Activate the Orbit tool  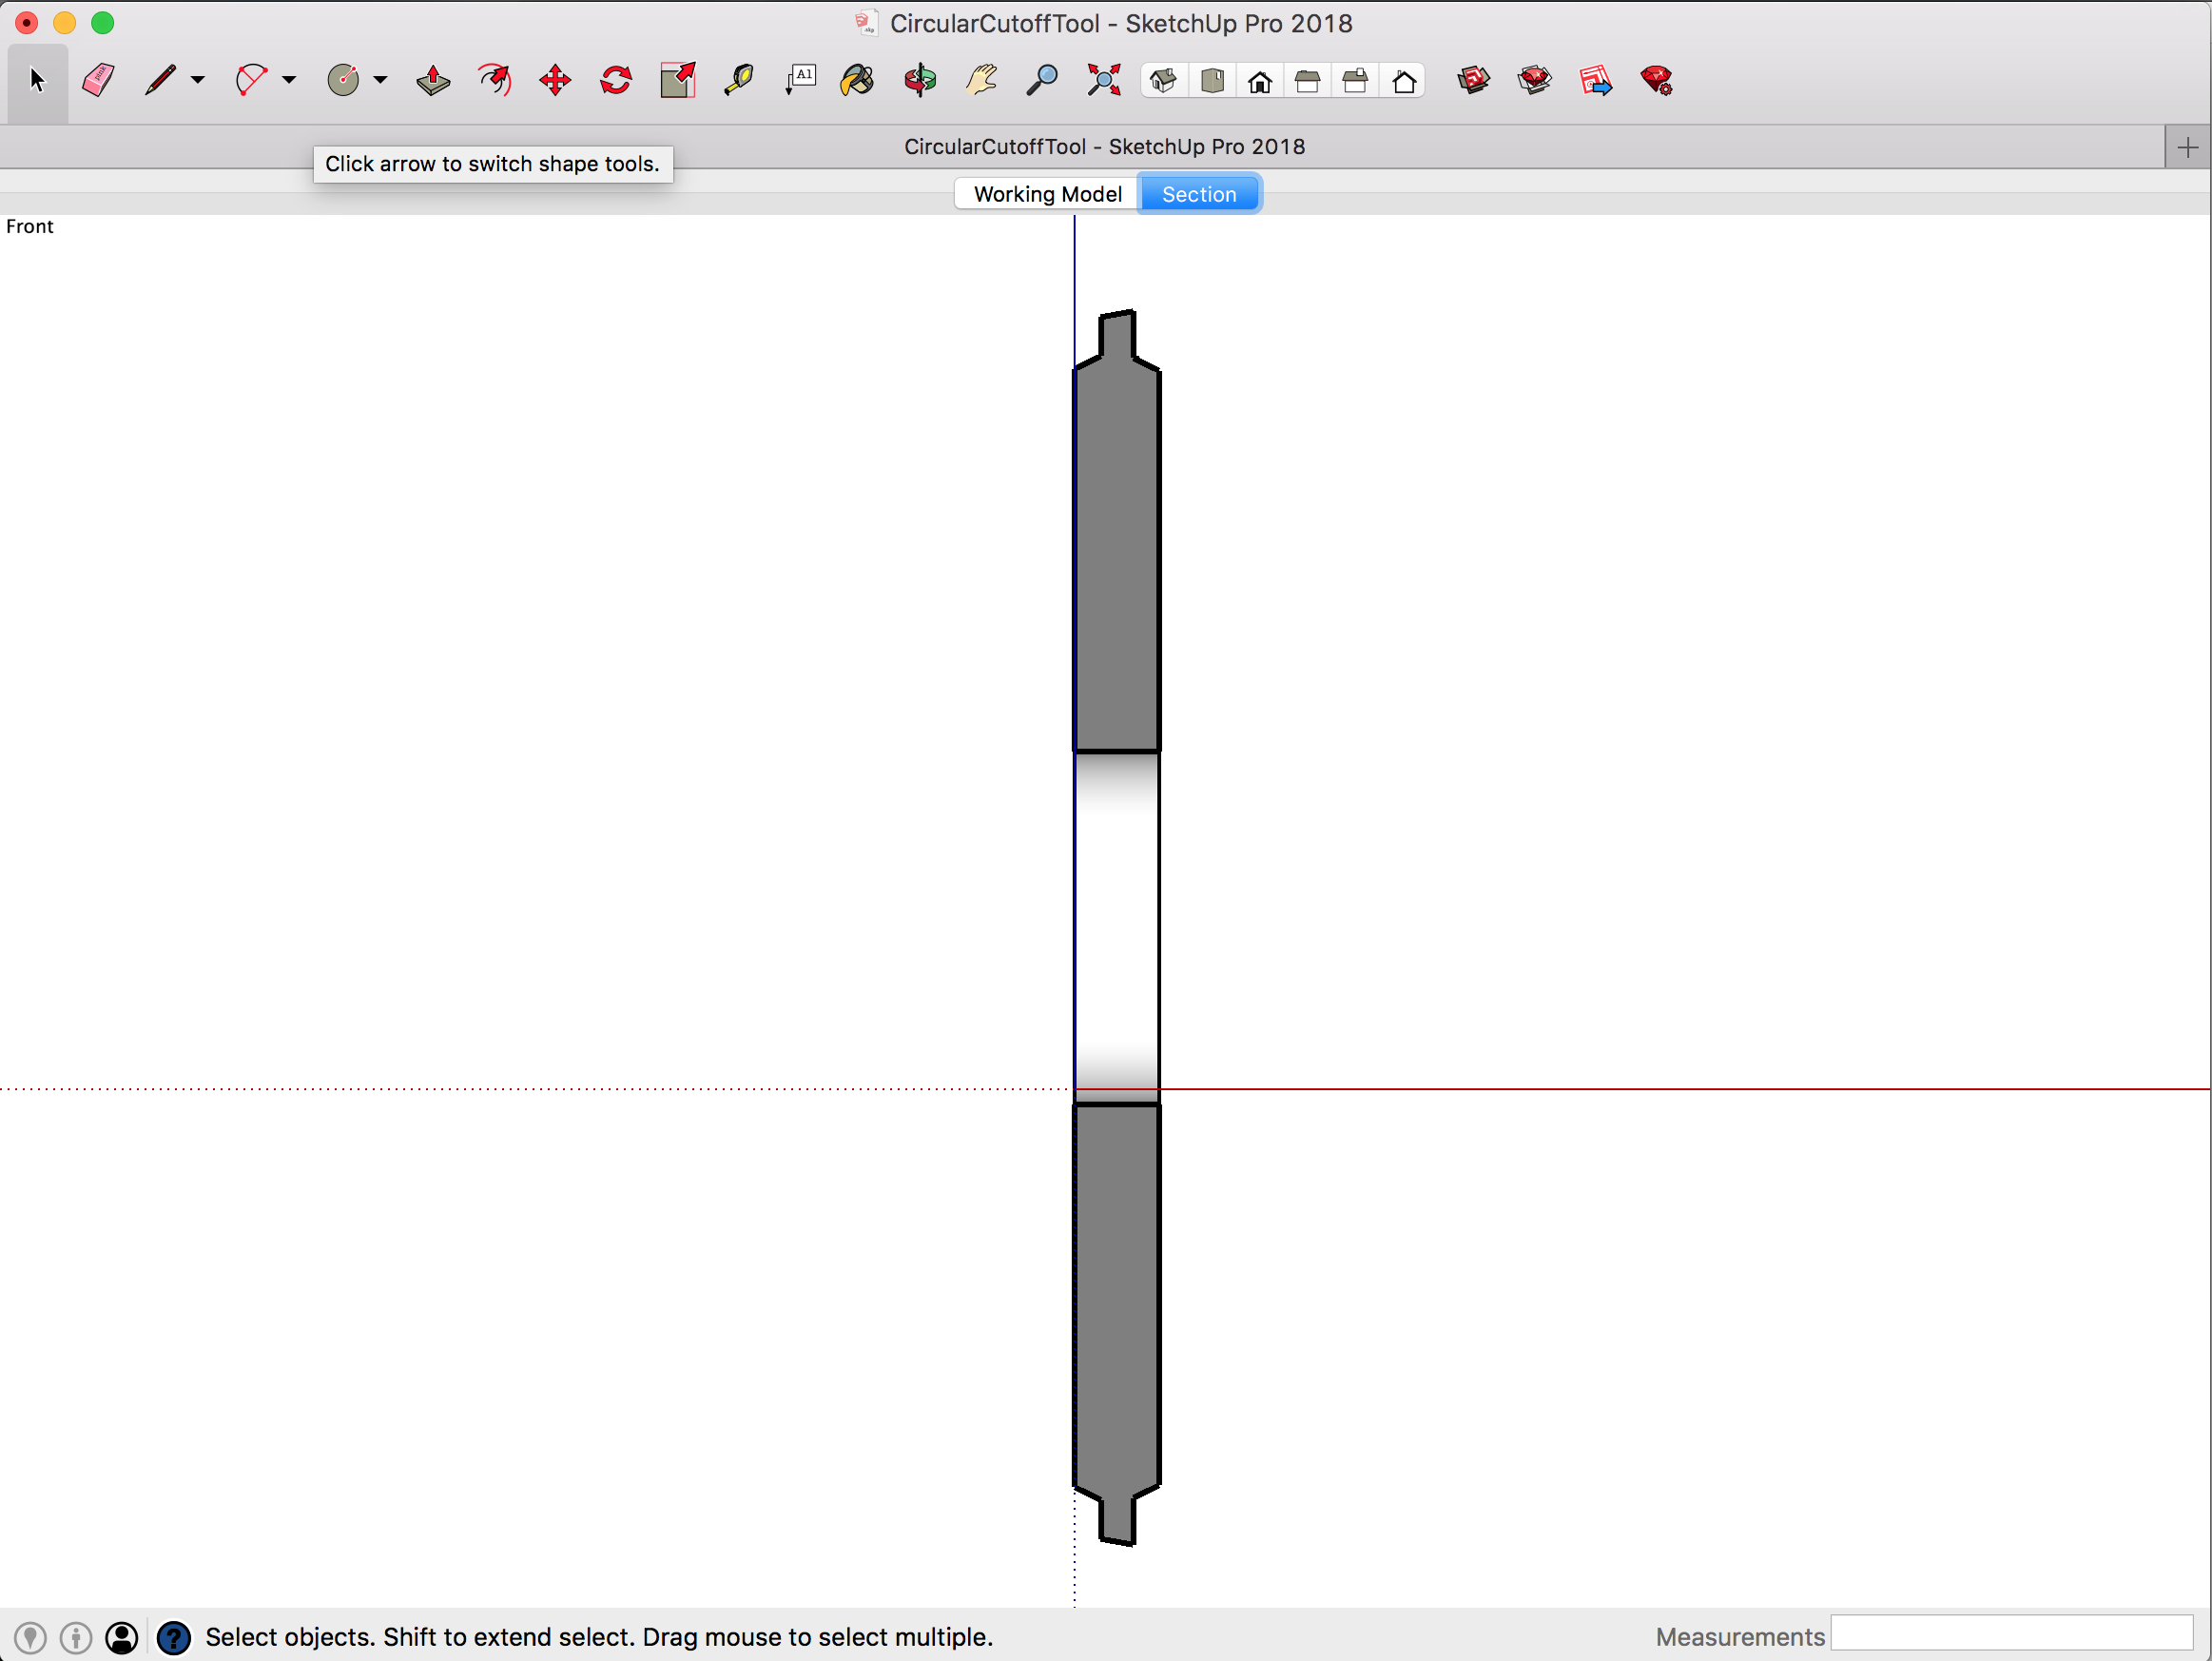[920, 80]
